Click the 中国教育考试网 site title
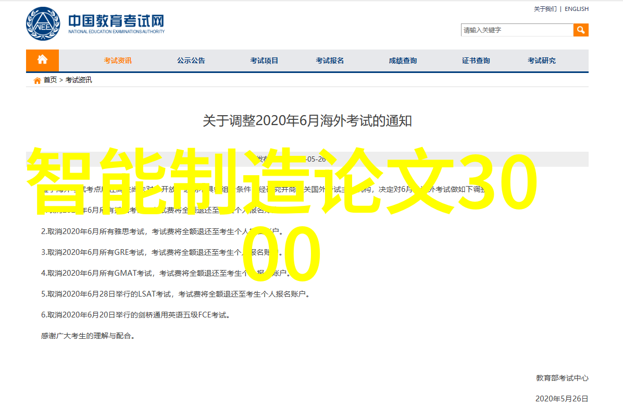The width and height of the screenshot is (623, 417). point(116,21)
